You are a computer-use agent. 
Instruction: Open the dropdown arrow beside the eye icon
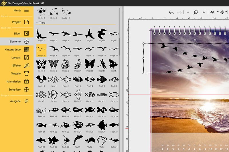point(217,12)
